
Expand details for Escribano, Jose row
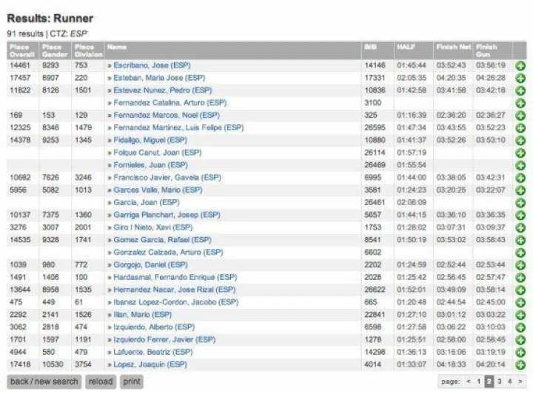pos(520,65)
